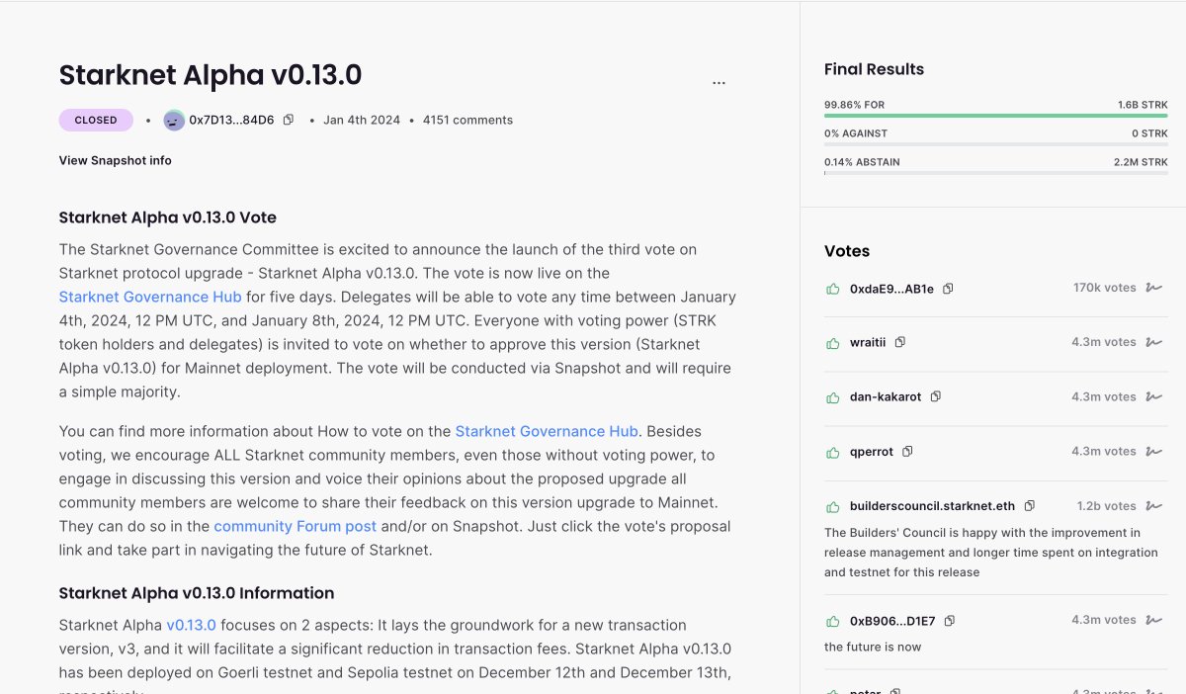The width and height of the screenshot is (1186, 694).
Task: View signature icon for 0xdaE9...AB1e vote
Action: point(1153,288)
